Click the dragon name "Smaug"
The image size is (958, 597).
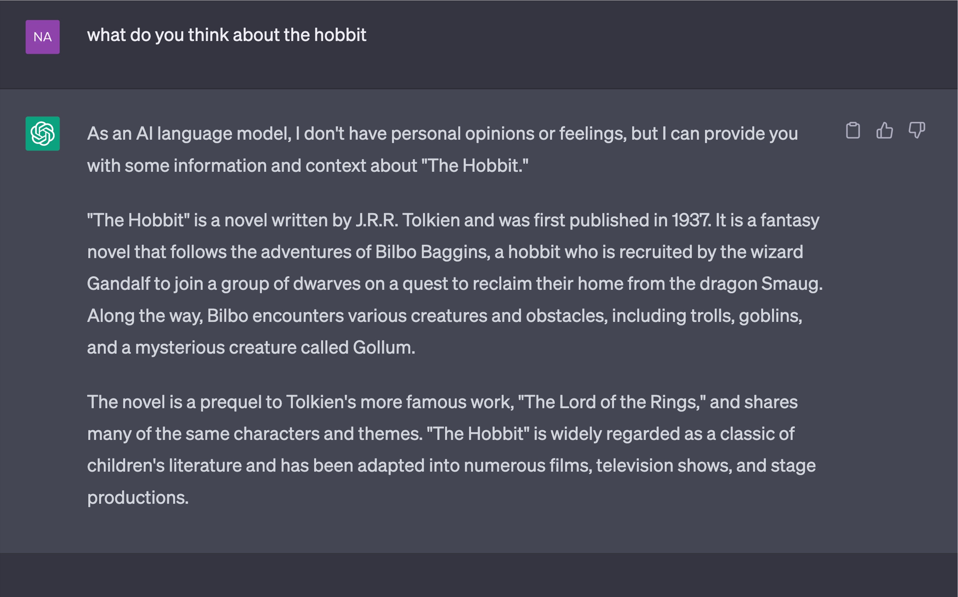[x=791, y=284]
